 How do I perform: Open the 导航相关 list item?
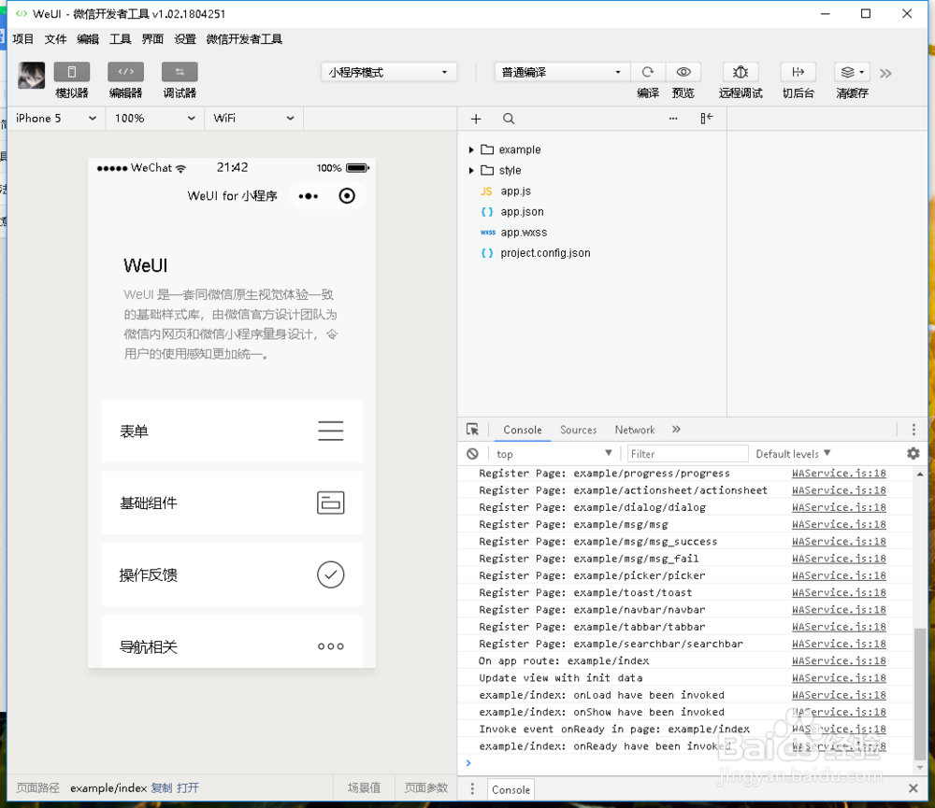pos(232,644)
